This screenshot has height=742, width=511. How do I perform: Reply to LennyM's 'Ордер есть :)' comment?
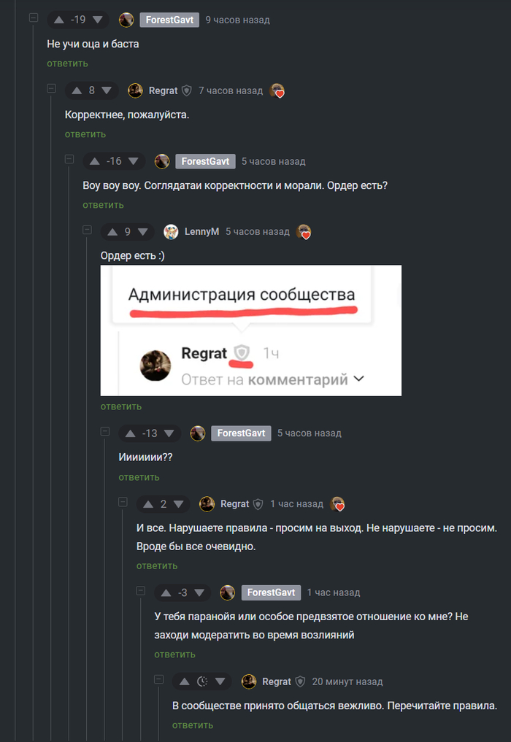point(120,406)
